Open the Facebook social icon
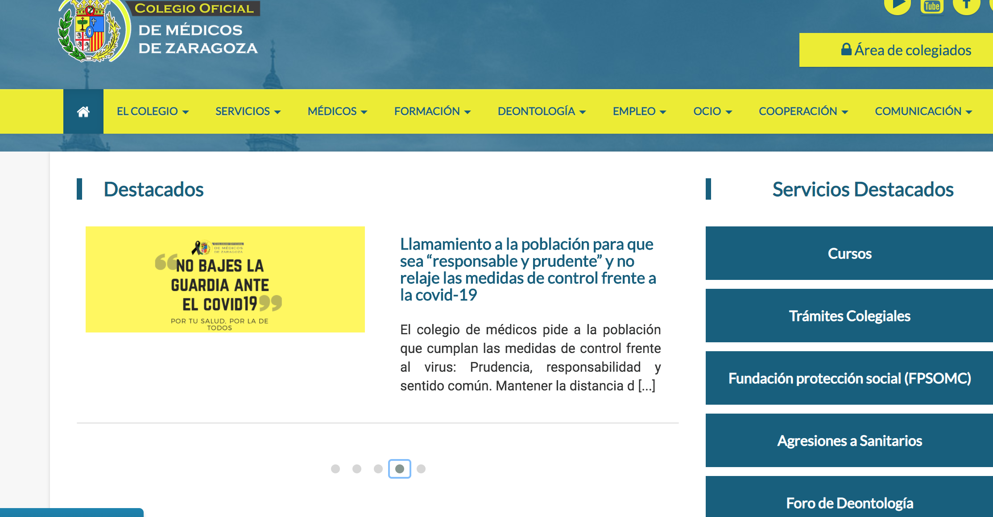993x517 pixels. (966, 5)
